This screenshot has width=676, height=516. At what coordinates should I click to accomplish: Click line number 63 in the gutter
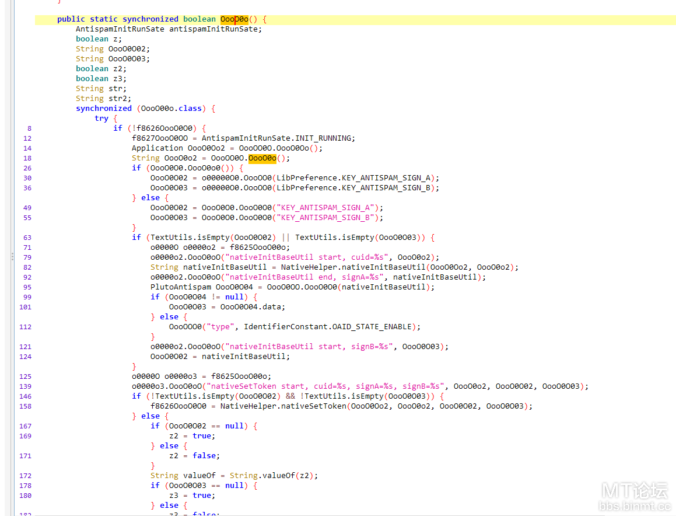point(27,238)
